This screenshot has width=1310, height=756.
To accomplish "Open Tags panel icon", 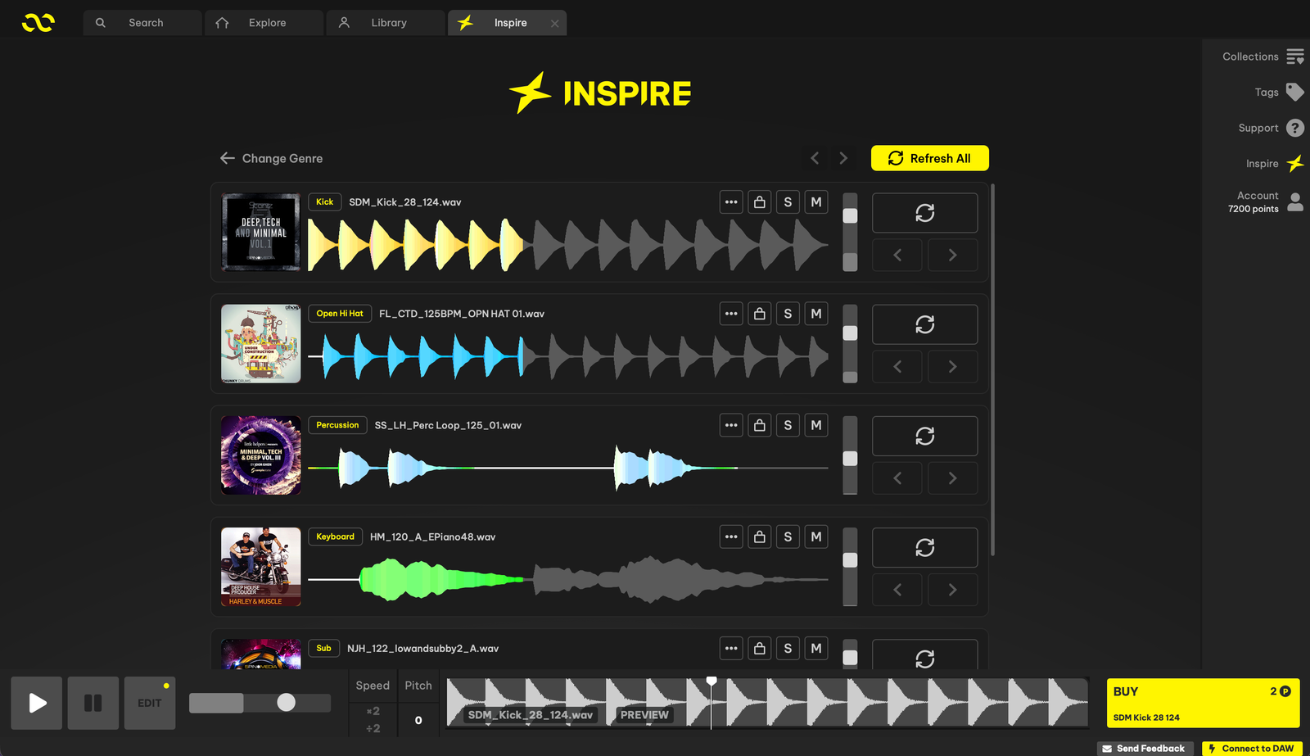I will (1295, 92).
